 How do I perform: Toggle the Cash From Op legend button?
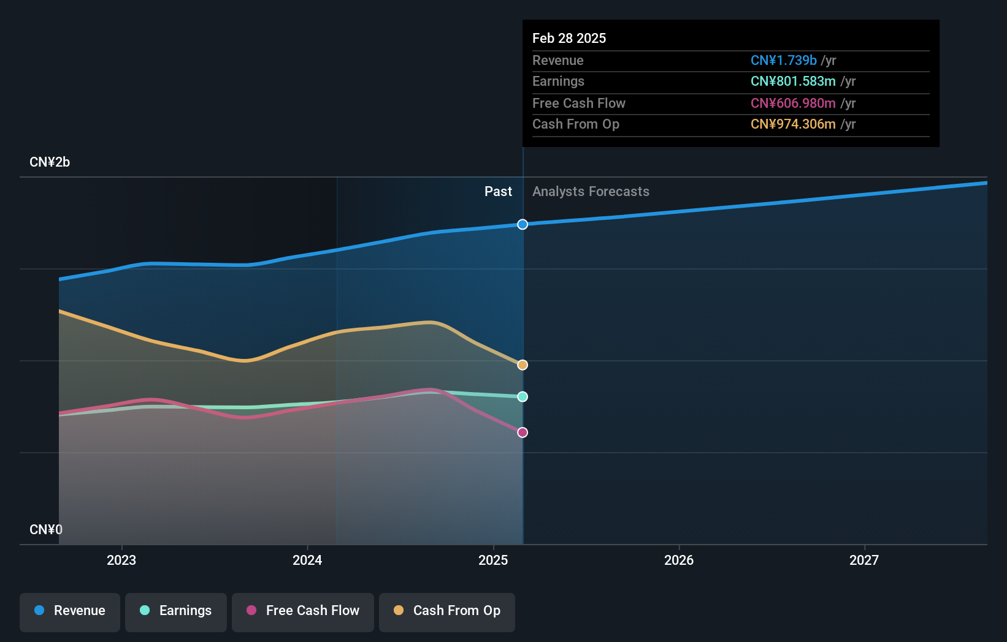pyautogui.click(x=447, y=612)
